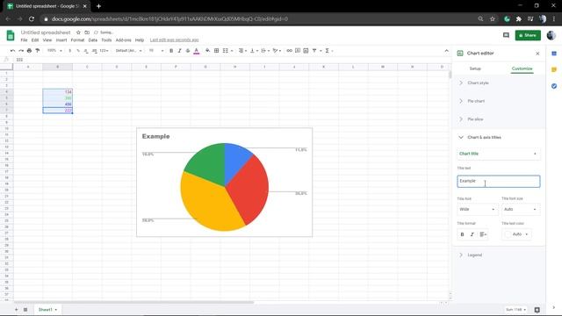Click the insert comment icon

click(x=298, y=51)
